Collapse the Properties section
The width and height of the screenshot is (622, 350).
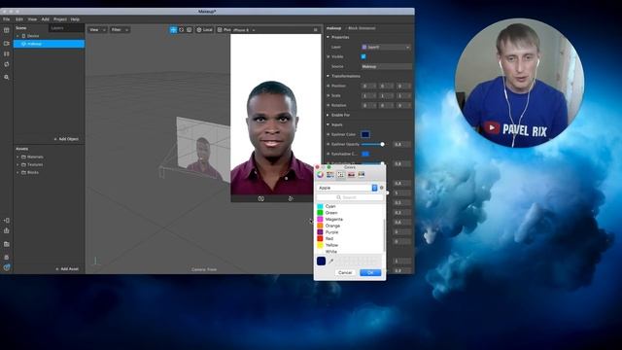click(328, 37)
